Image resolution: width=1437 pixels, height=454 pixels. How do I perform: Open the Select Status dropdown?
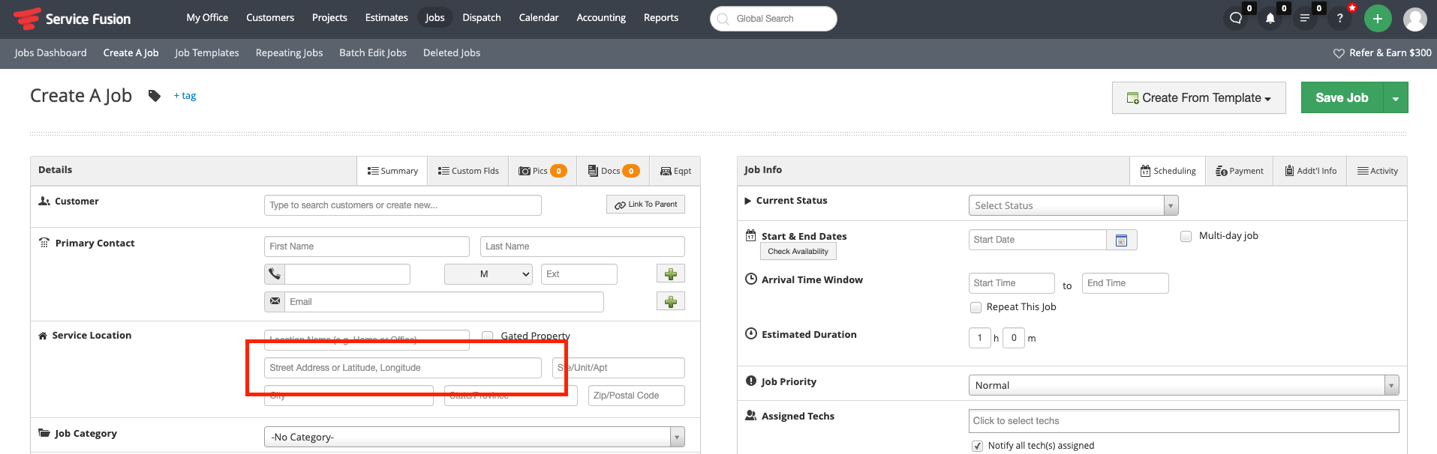(1072, 205)
